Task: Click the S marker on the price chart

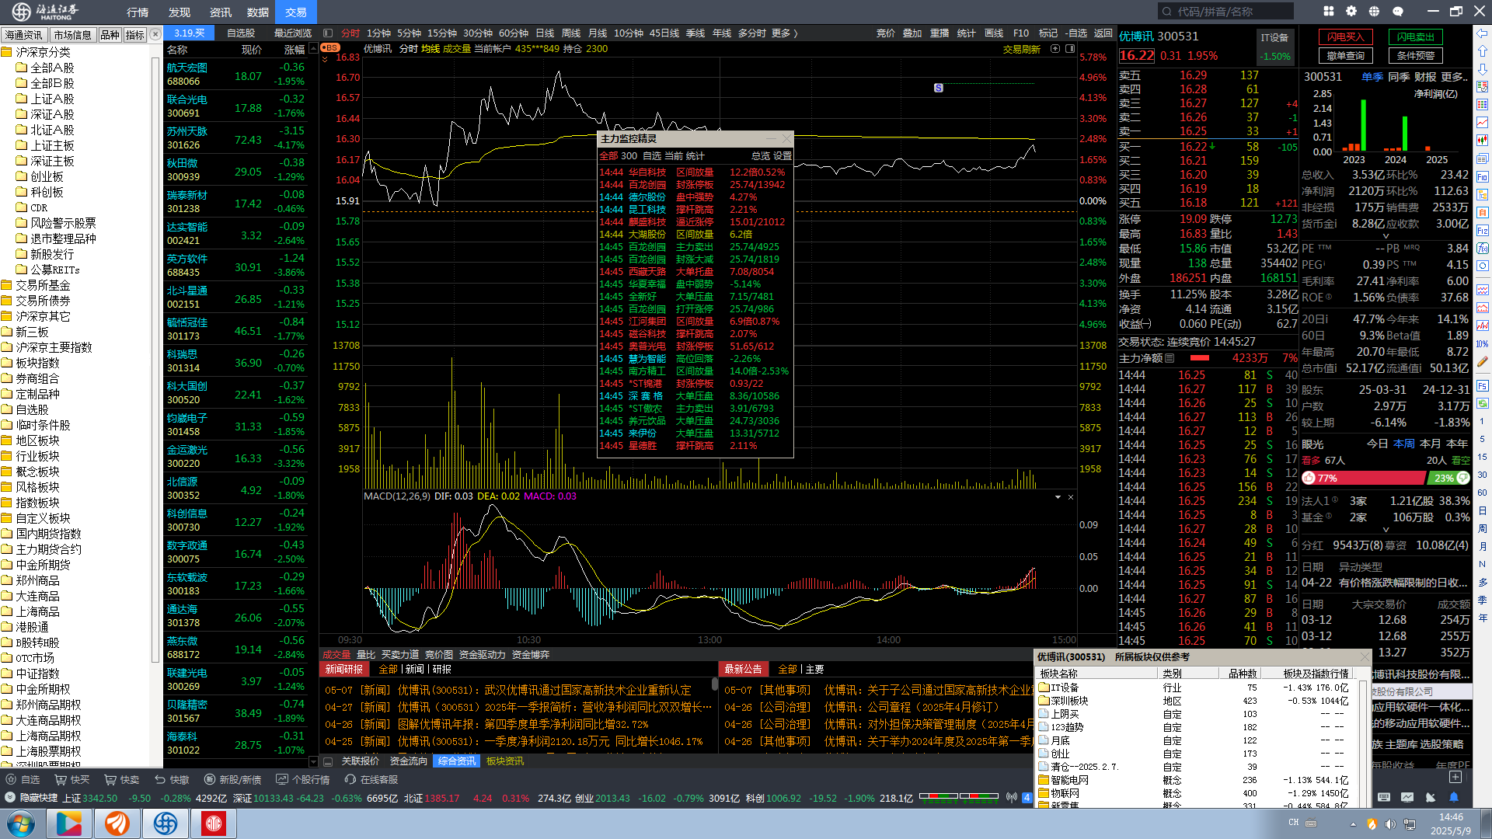Action: click(x=938, y=88)
